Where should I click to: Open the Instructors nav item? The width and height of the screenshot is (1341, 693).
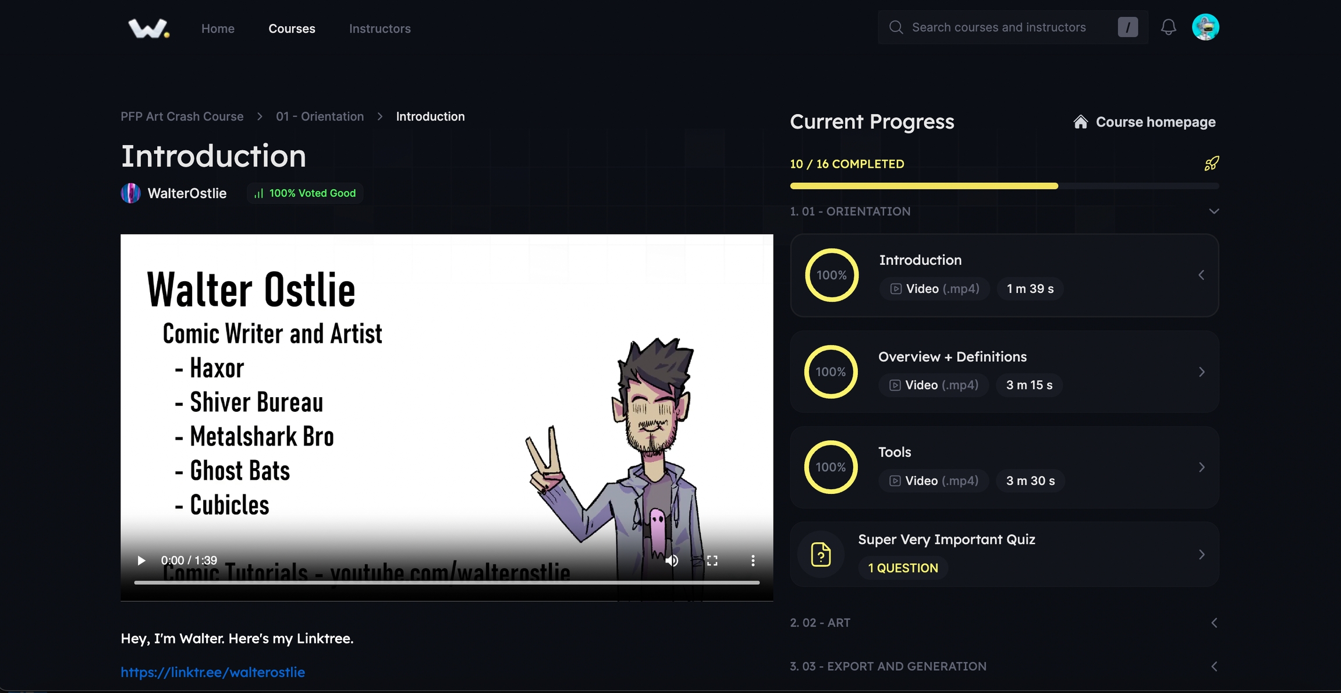click(379, 29)
